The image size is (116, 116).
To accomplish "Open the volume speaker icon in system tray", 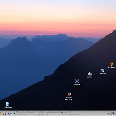I will point(108,113).
